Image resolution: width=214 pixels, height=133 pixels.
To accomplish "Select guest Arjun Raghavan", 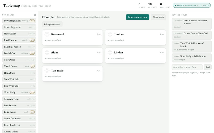I will tap(19, 27).
